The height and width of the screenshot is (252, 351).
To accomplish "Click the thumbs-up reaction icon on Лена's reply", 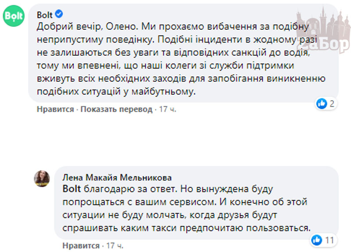I will point(316,240).
